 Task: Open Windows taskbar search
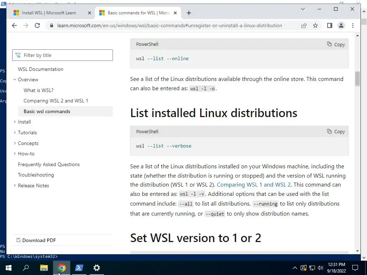click(26, 268)
